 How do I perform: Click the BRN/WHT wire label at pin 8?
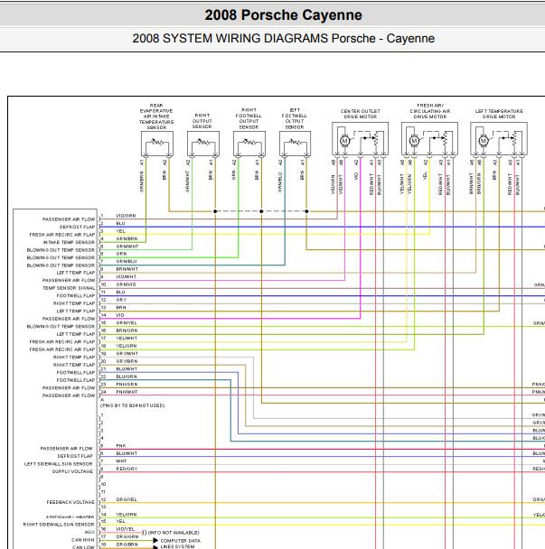tap(127, 269)
